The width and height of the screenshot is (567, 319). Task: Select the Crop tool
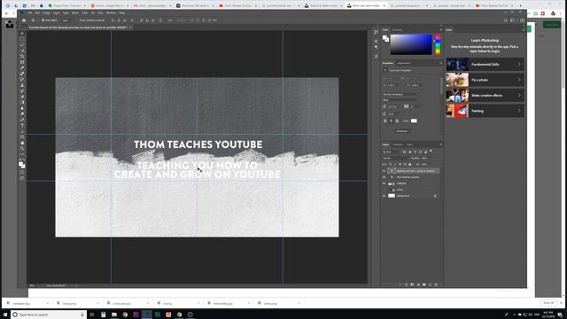[22, 57]
